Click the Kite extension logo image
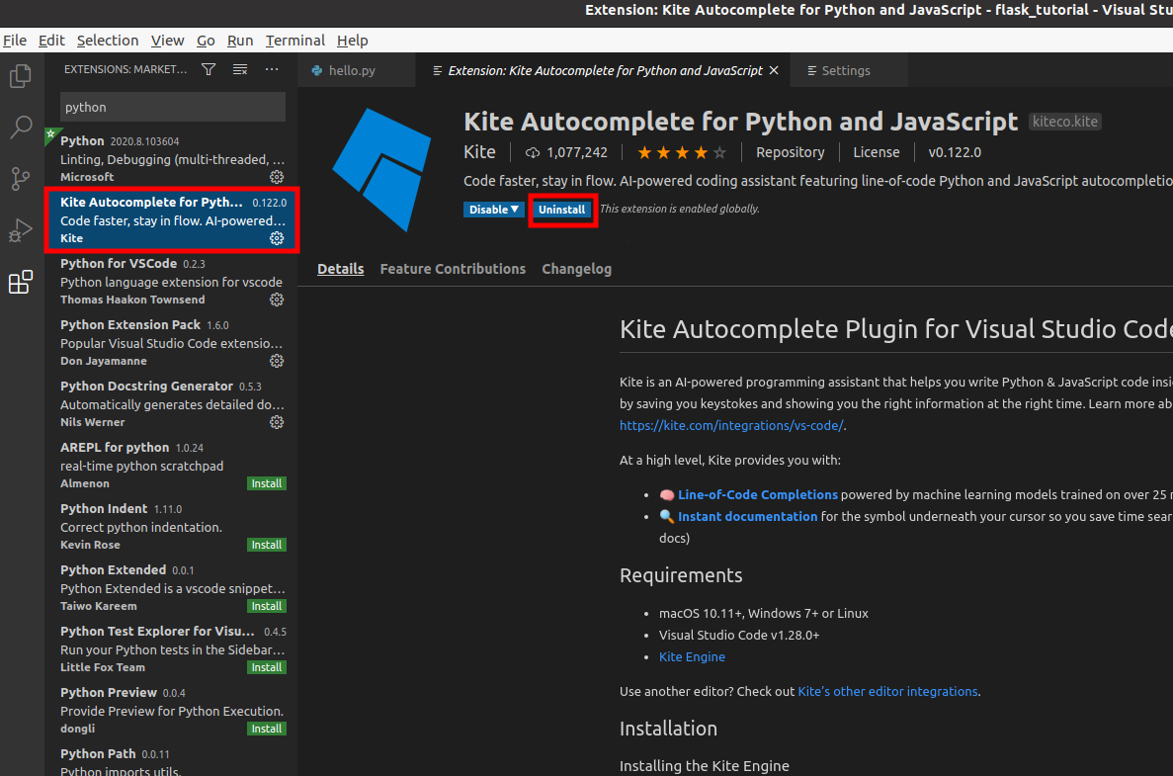Screen dimensions: 1173x776 coord(381,170)
